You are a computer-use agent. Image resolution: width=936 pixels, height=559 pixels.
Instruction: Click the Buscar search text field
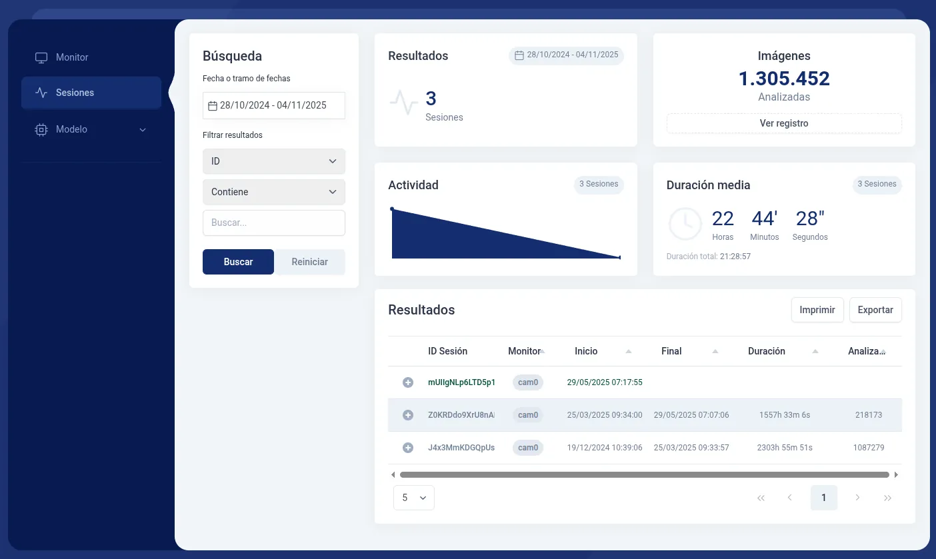(x=273, y=223)
